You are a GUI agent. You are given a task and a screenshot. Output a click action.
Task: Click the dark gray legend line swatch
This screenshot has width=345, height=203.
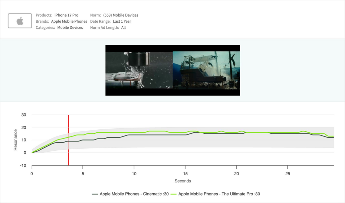(95, 194)
